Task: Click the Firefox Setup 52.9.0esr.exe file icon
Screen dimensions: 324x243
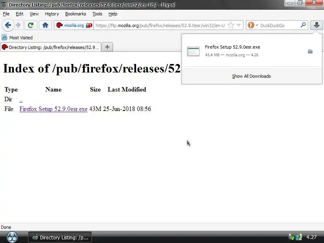Action: tap(194, 51)
